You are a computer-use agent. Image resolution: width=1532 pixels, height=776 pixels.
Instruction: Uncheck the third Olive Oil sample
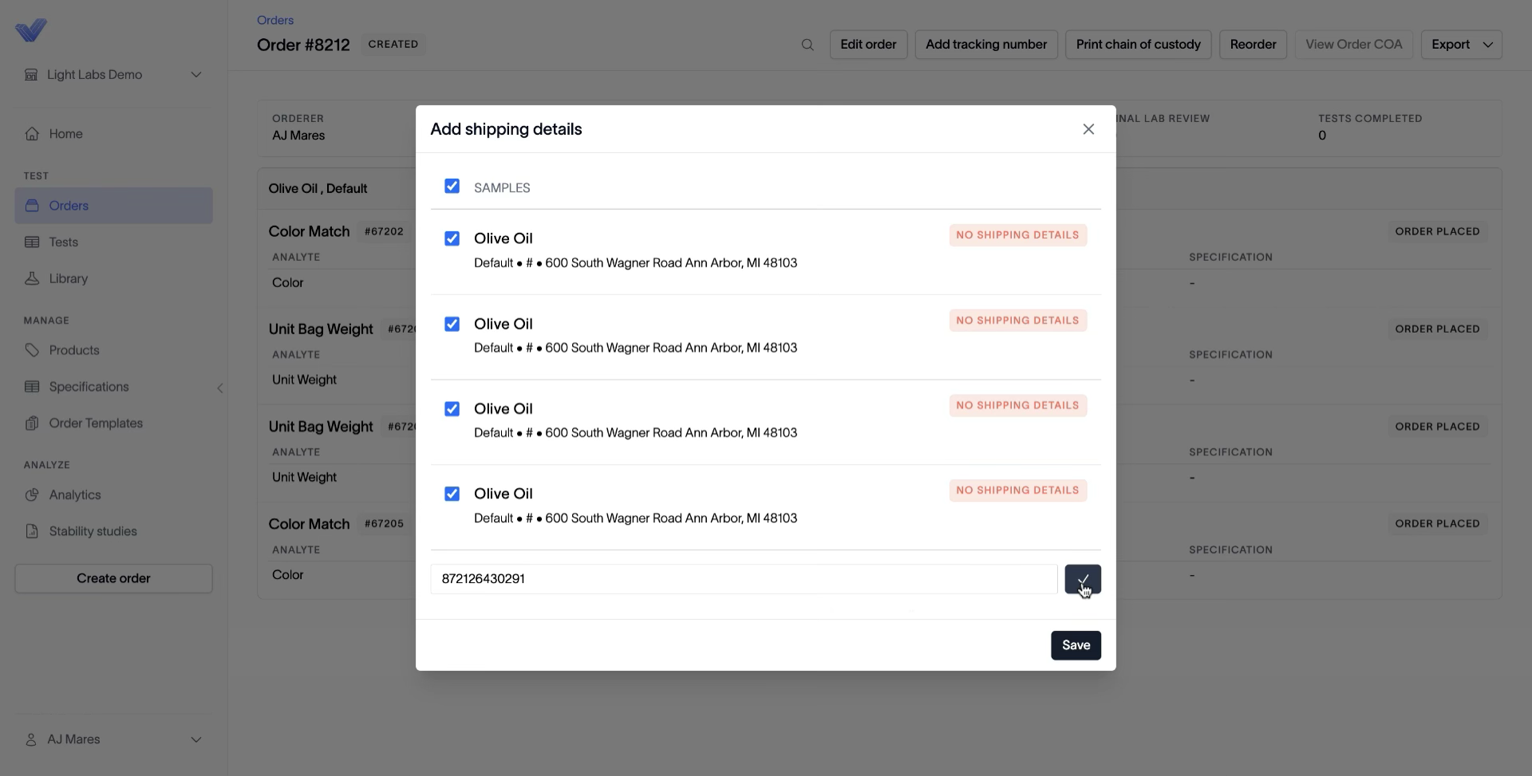pos(452,408)
